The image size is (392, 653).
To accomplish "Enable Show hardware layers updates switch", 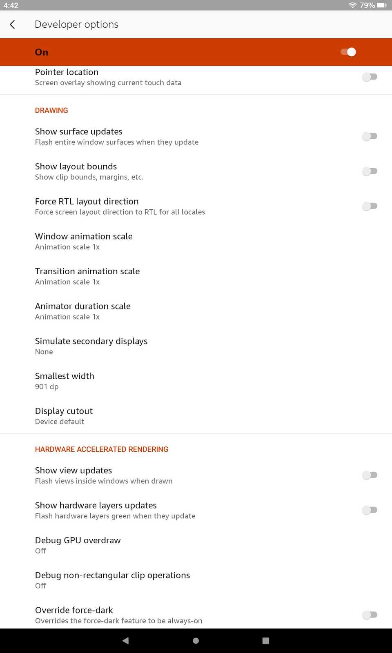I will (370, 510).
